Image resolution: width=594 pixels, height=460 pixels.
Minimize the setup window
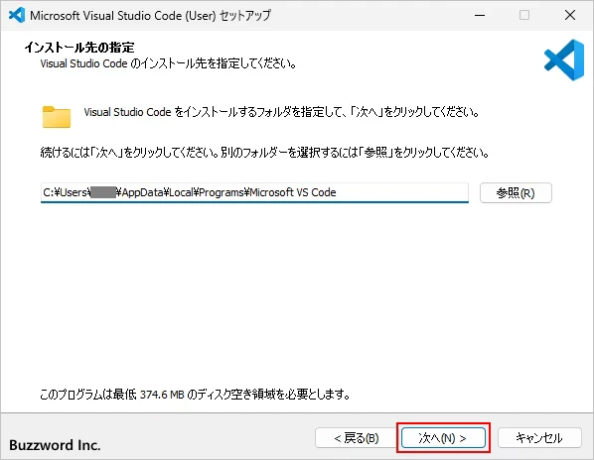480,15
